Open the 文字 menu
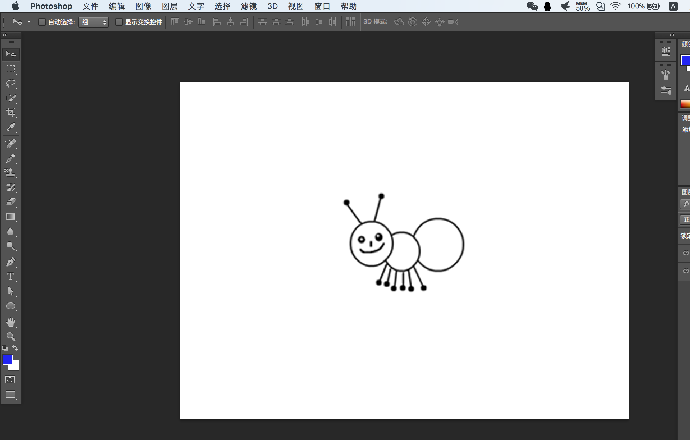The width and height of the screenshot is (690, 440). [196, 6]
